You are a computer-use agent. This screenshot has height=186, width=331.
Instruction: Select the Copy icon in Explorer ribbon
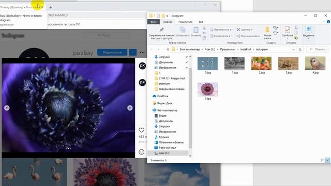coord(183,32)
